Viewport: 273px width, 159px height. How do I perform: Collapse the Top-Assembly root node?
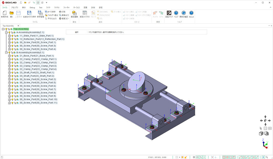point(3,29)
